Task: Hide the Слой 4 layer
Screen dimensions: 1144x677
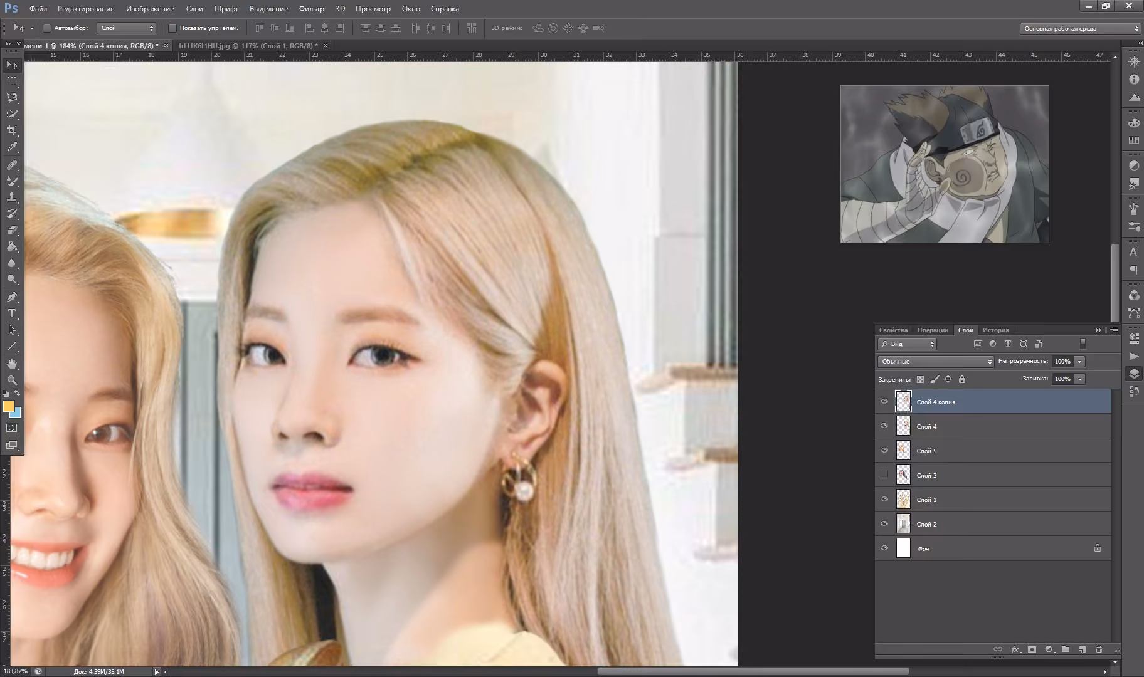Action: coord(884,426)
